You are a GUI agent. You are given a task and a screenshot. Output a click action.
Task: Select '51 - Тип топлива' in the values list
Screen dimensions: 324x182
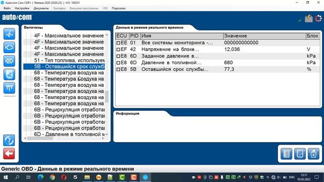coord(69,61)
